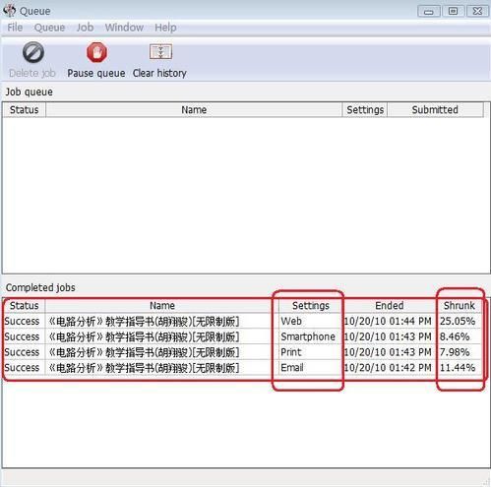Maximize the Queue window

(453, 11)
